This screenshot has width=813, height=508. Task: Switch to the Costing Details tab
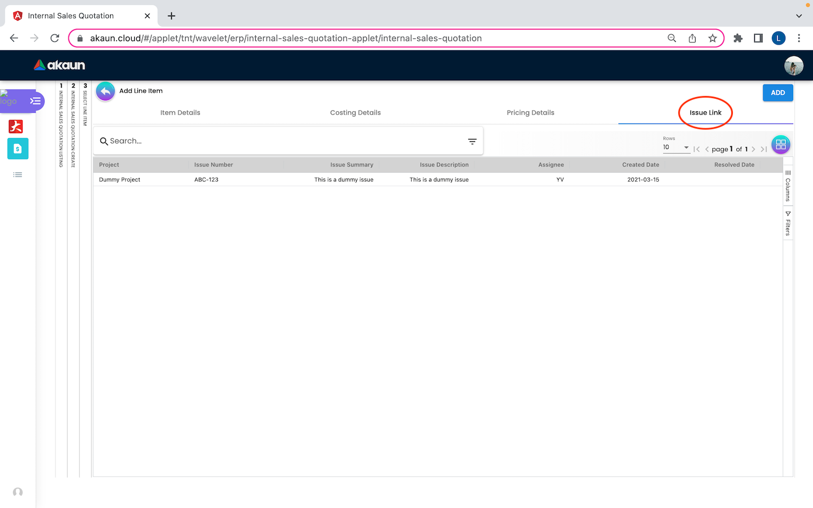(355, 113)
